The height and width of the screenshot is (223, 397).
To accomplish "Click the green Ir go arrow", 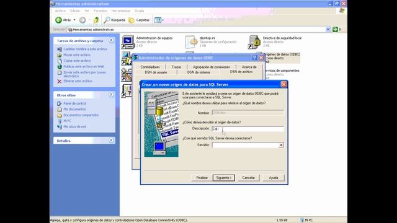I will [335, 29].
